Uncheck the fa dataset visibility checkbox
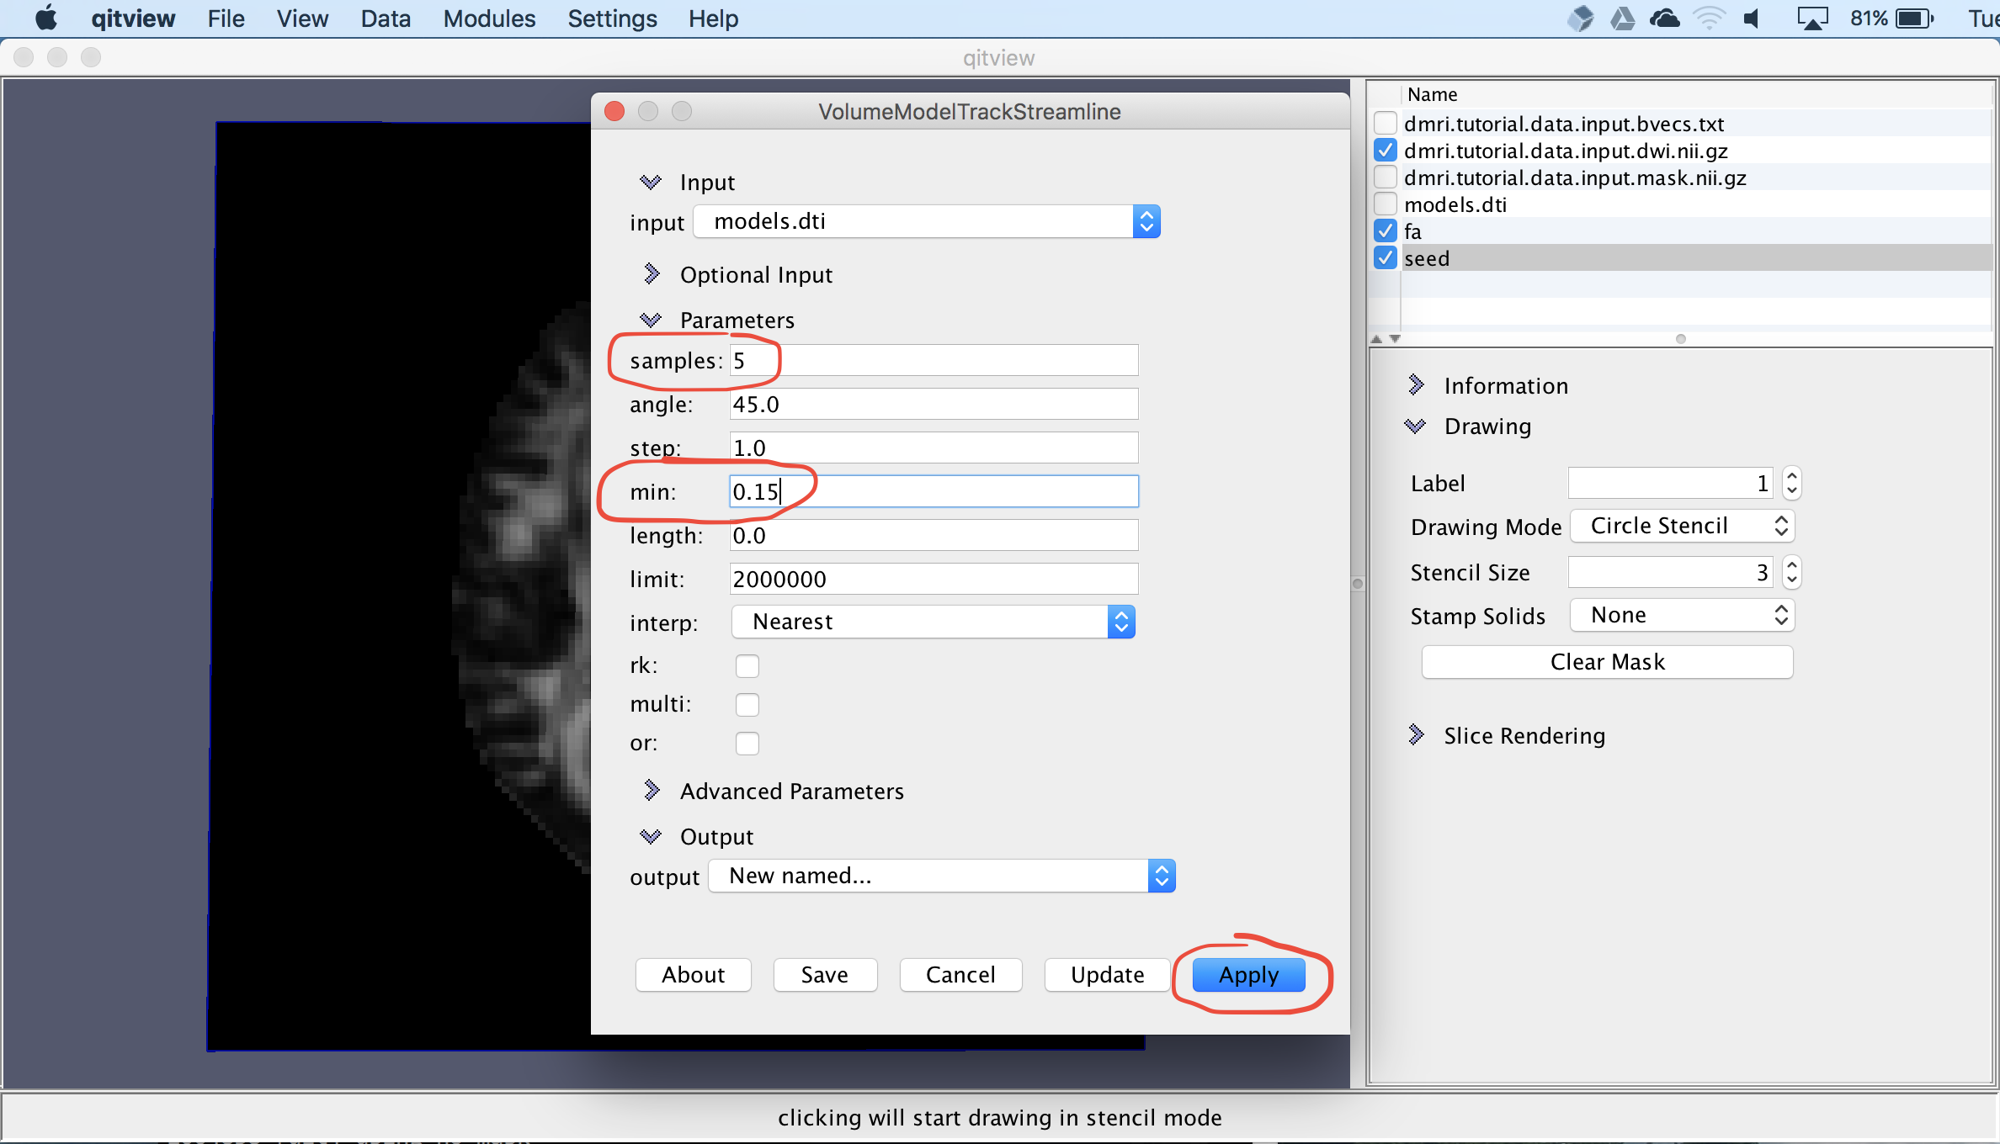This screenshot has height=1144, width=2000. [x=1385, y=230]
